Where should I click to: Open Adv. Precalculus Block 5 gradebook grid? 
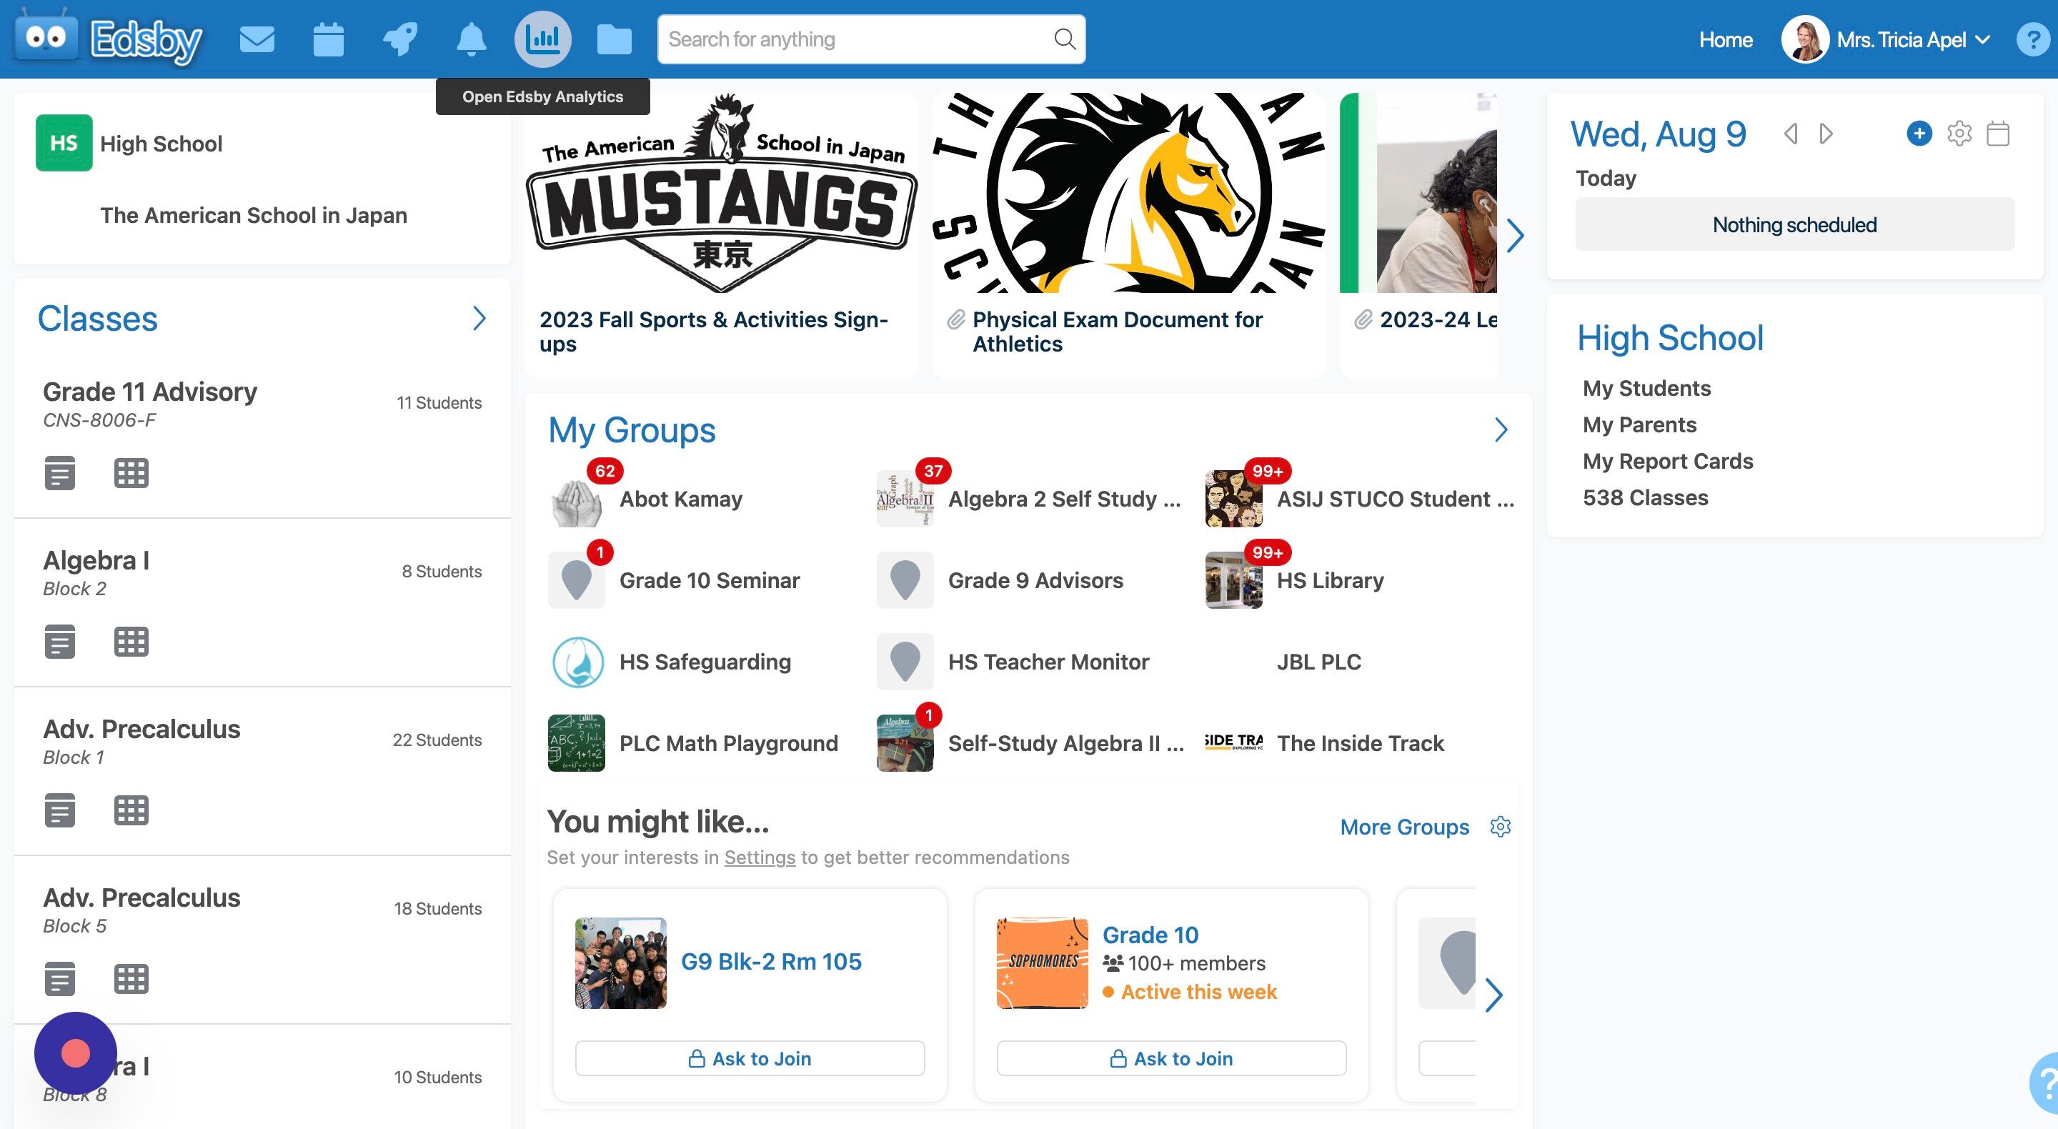pyautogui.click(x=131, y=978)
